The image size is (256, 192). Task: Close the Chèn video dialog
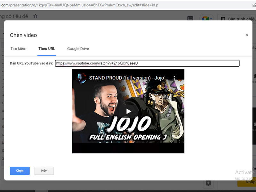pos(246,35)
